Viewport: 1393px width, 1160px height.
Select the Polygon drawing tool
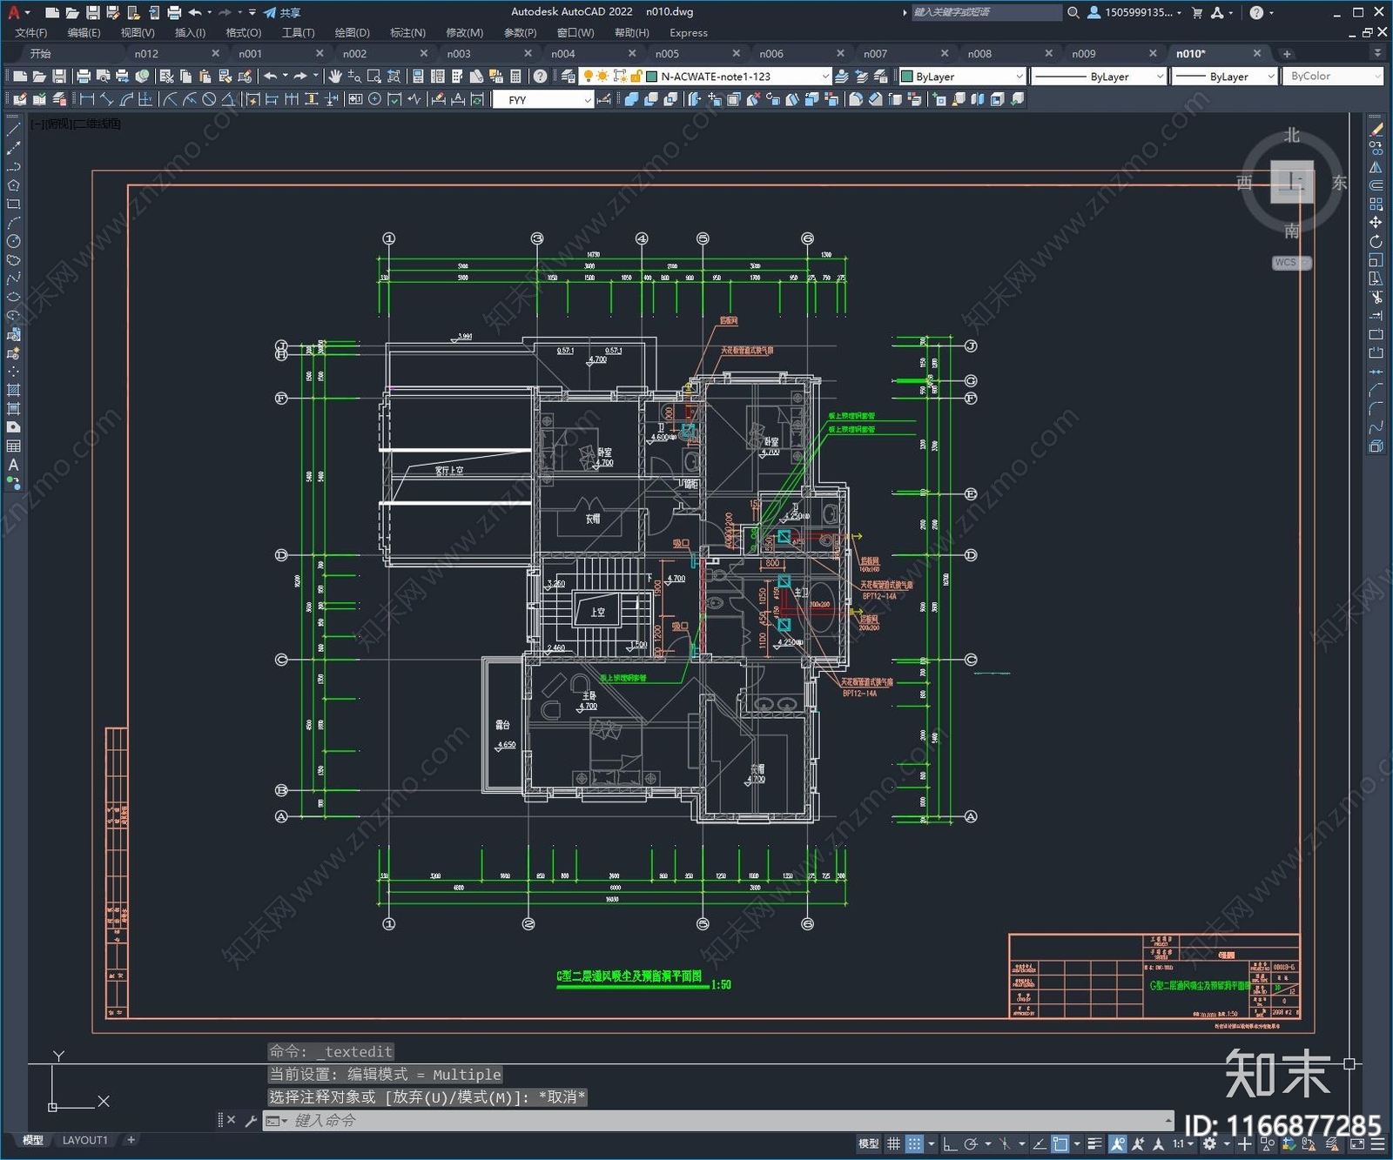click(x=13, y=185)
